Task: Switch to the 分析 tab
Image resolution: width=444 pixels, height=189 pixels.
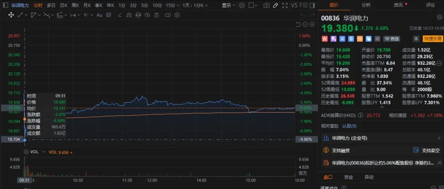Action: tap(366, 5)
